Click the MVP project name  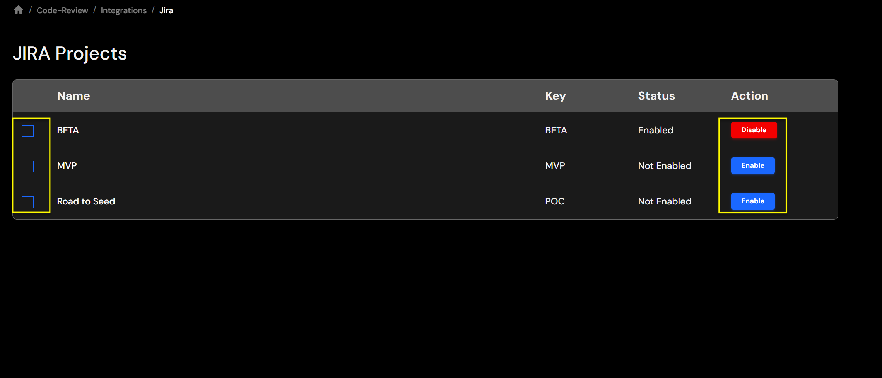point(67,166)
